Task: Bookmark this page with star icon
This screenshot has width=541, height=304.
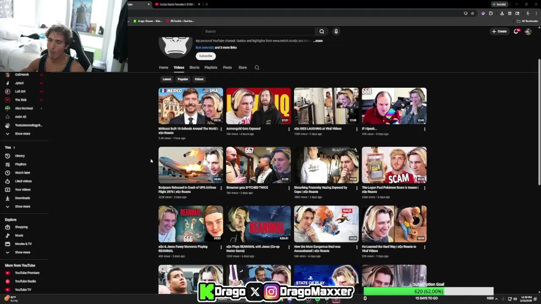Action: (473, 14)
